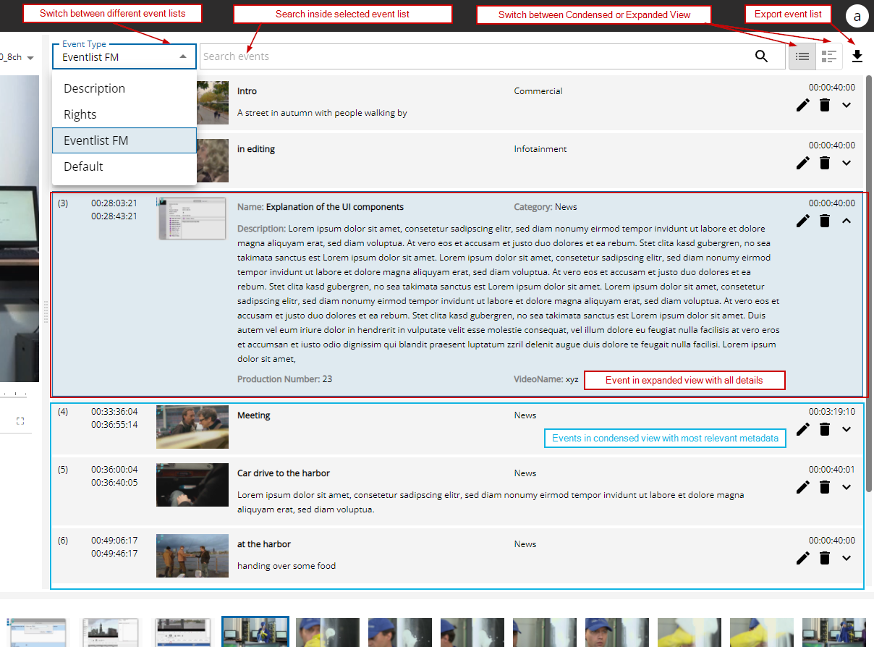The height and width of the screenshot is (647, 874).
Task: Choose Rights in the event type list
Action: tap(80, 114)
